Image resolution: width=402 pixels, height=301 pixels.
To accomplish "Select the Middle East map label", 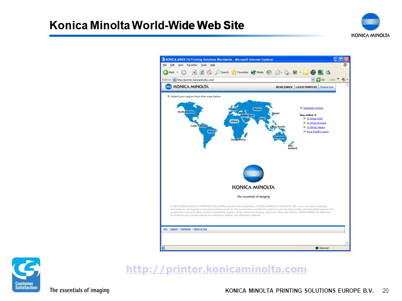I will [247, 116].
